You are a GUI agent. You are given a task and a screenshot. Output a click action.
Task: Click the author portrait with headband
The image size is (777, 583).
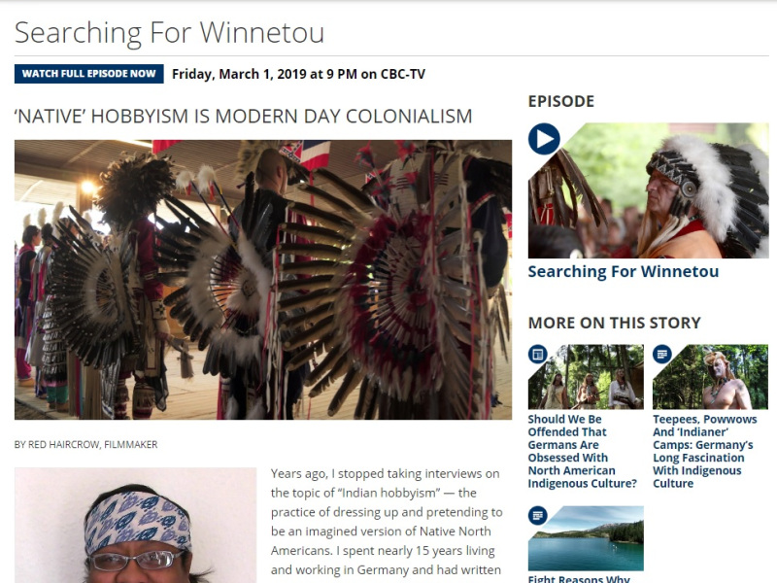(x=136, y=526)
